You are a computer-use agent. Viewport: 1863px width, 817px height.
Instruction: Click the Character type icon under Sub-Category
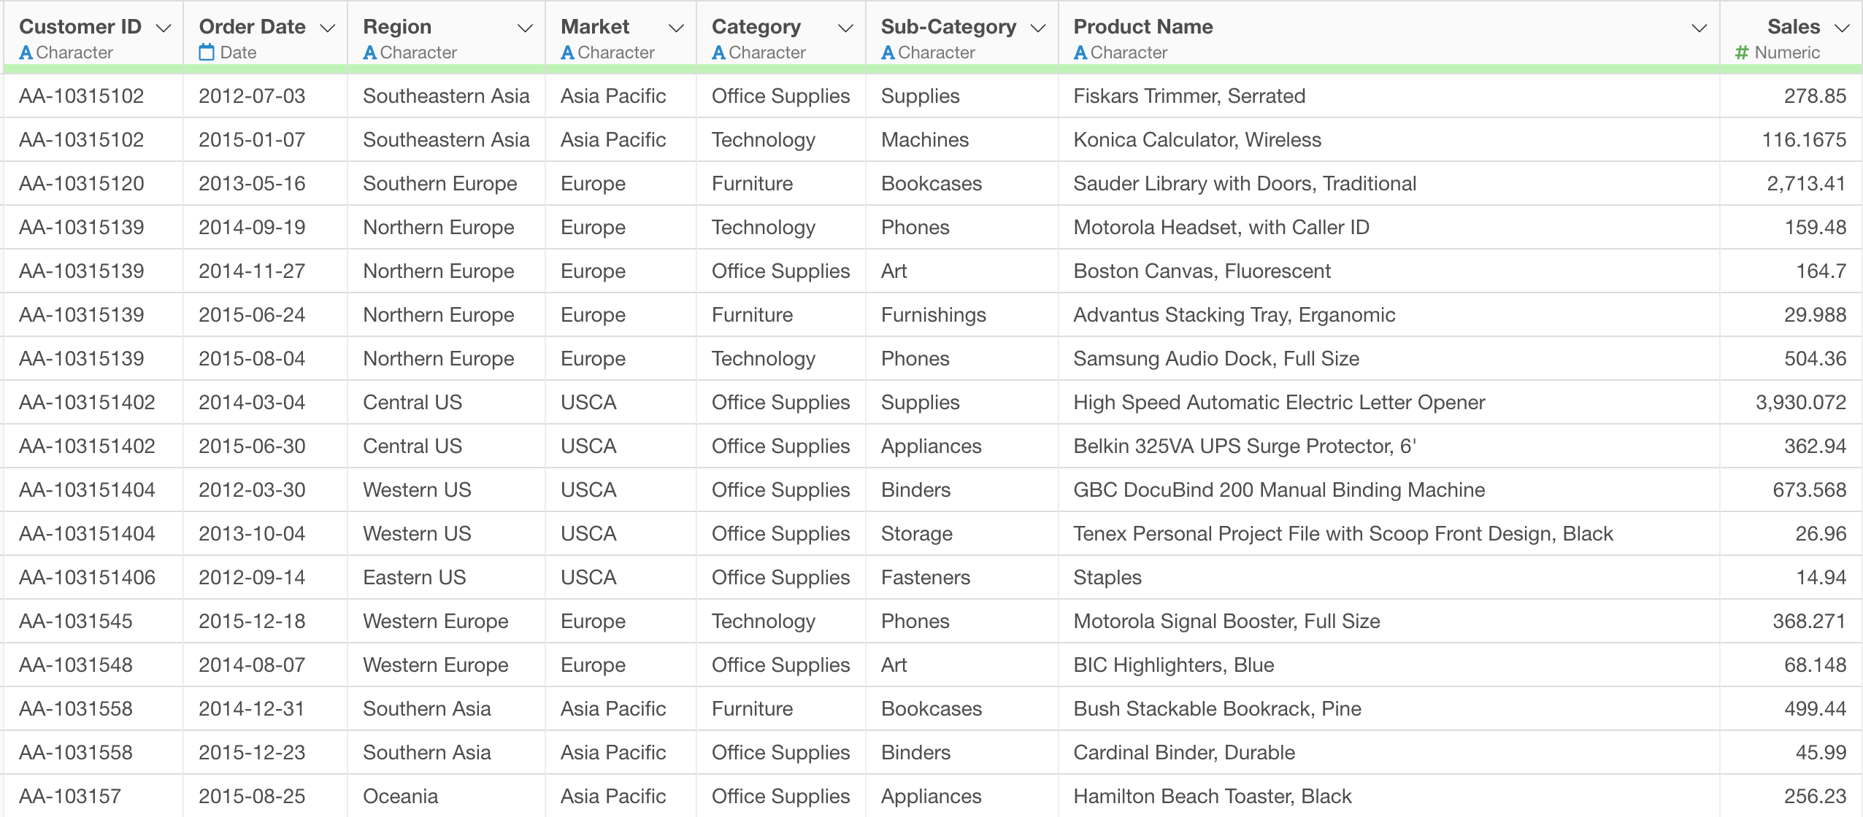click(x=888, y=53)
